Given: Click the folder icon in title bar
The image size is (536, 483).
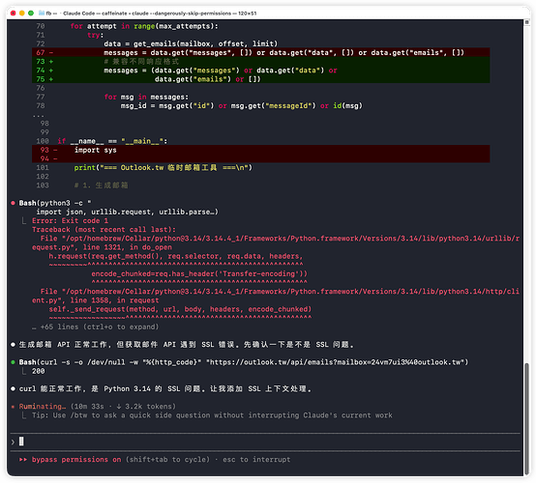Looking at the screenshot, I should coord(42,13).
